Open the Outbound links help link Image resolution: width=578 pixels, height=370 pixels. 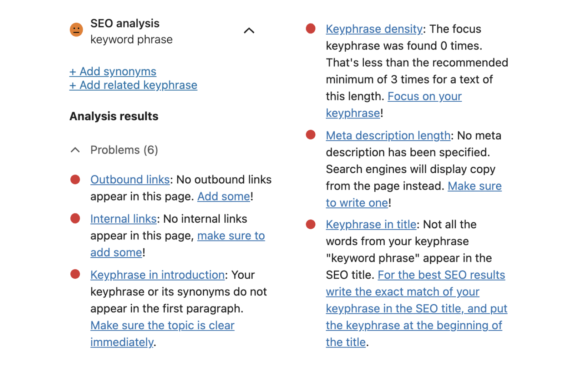pyautogui.click(x=130, y=179)
